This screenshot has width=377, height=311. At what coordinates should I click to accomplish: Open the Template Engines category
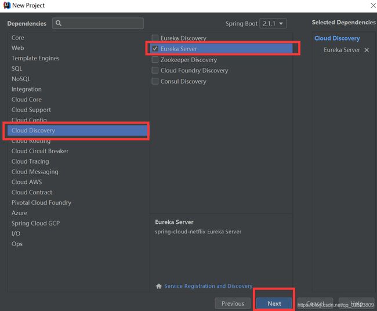click(x=35, y=58)
